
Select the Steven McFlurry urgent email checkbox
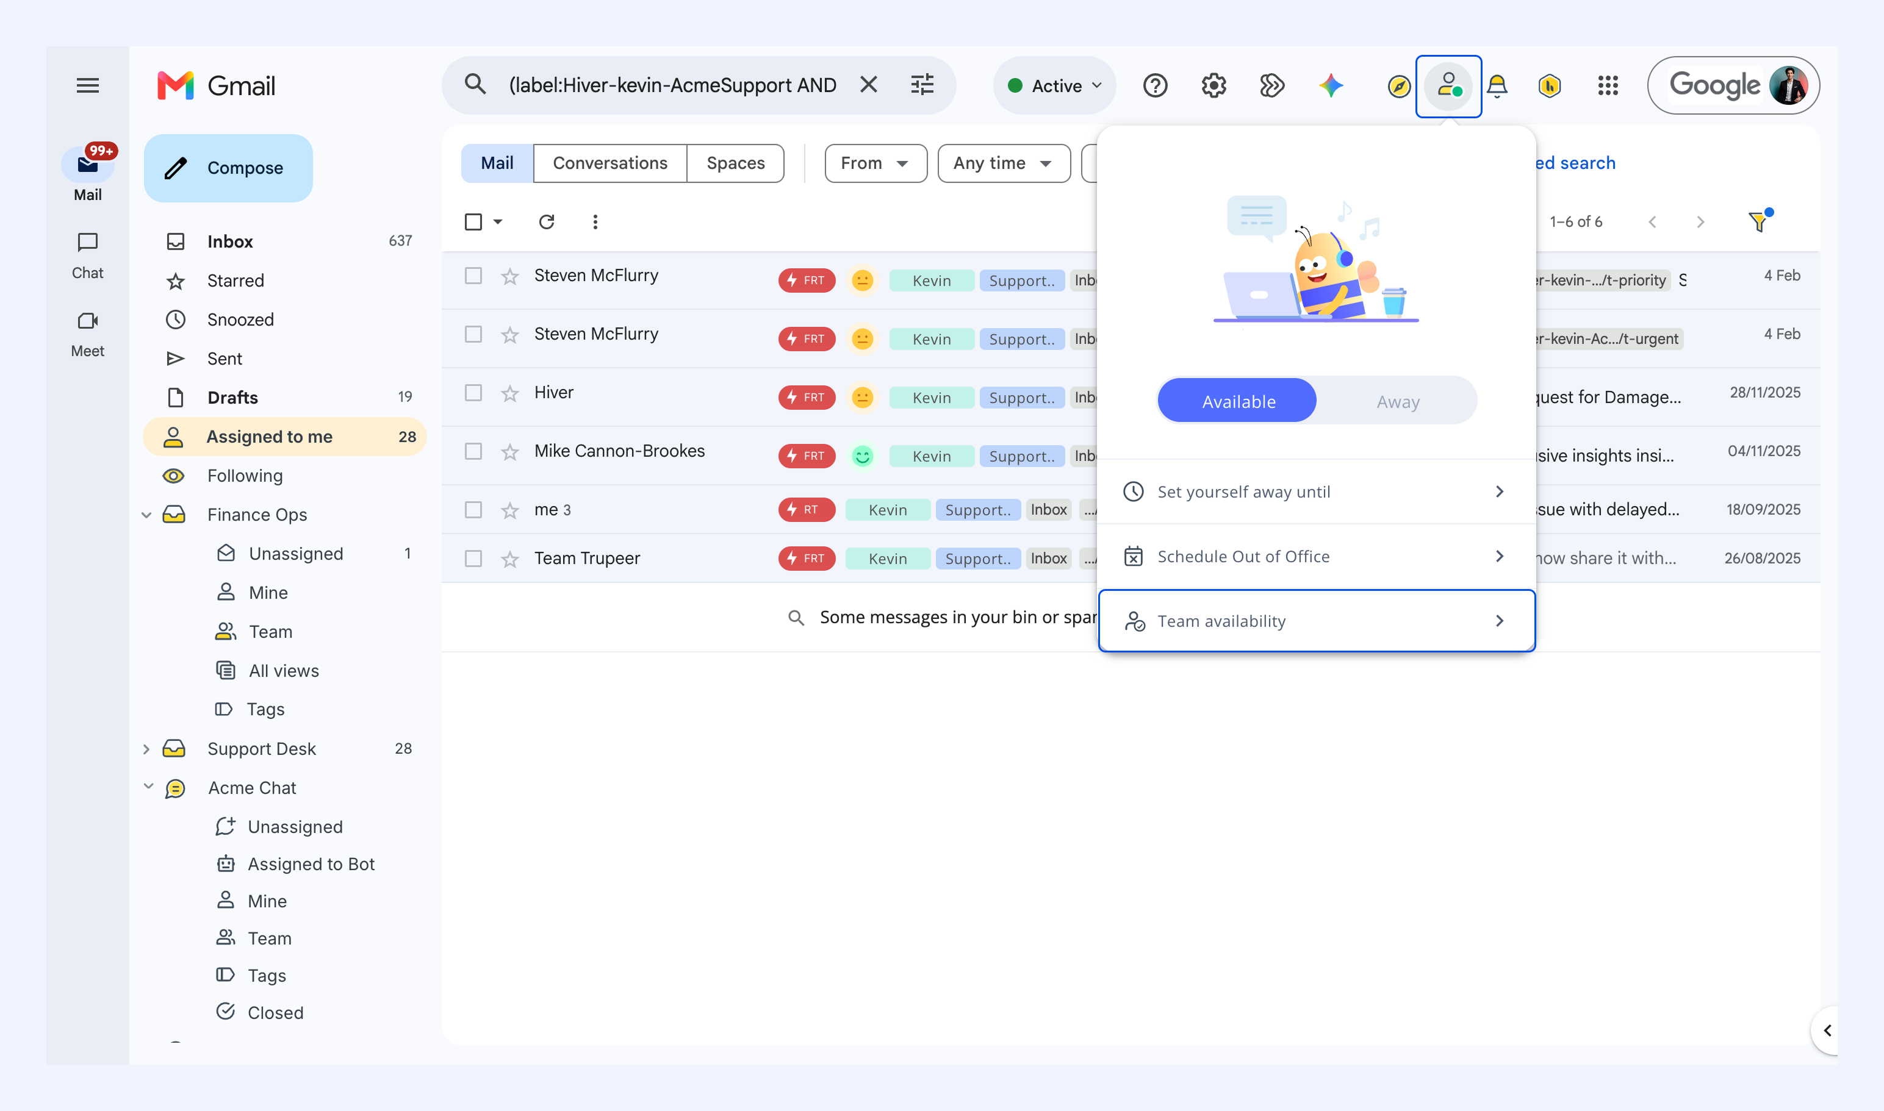point(473,334)
